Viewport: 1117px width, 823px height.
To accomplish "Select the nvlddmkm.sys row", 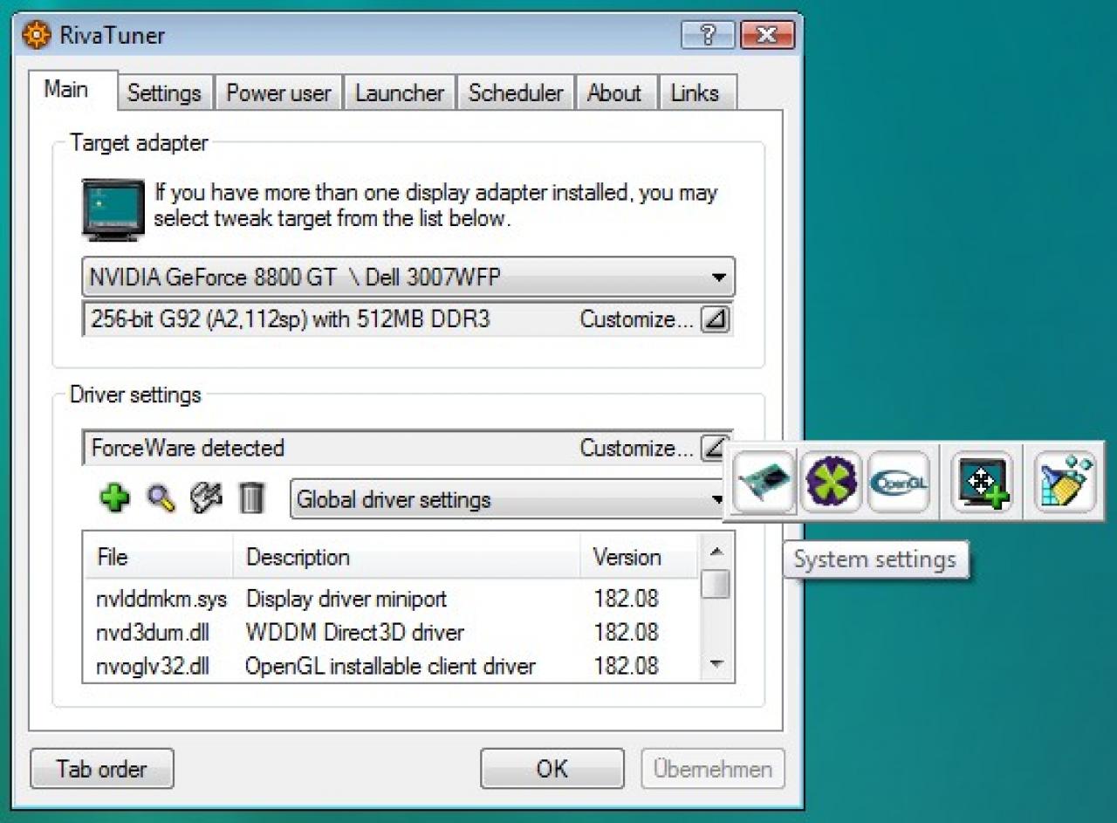I will [x=393, y=599].
